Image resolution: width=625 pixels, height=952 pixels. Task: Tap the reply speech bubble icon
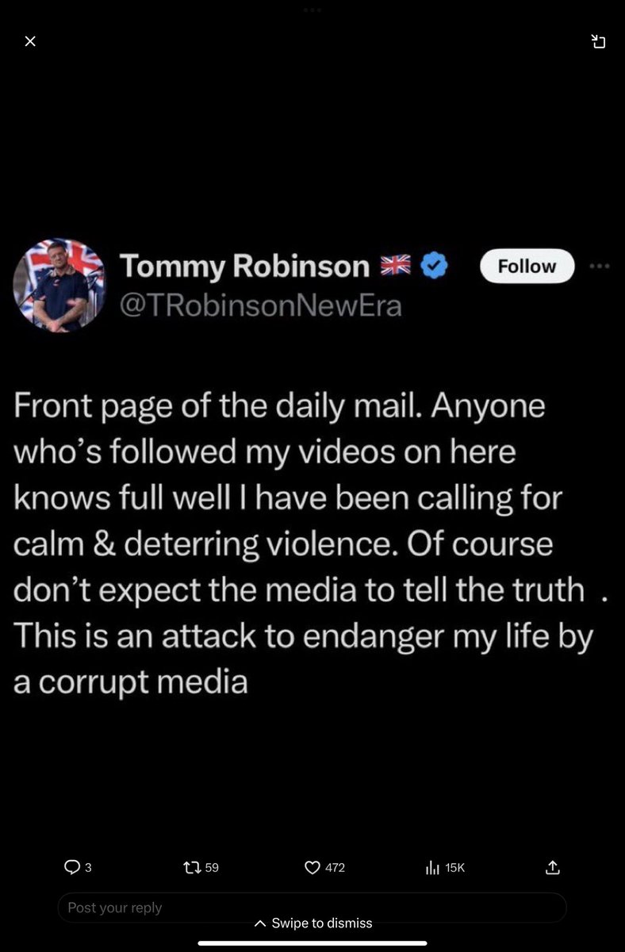tap(71, 868)
